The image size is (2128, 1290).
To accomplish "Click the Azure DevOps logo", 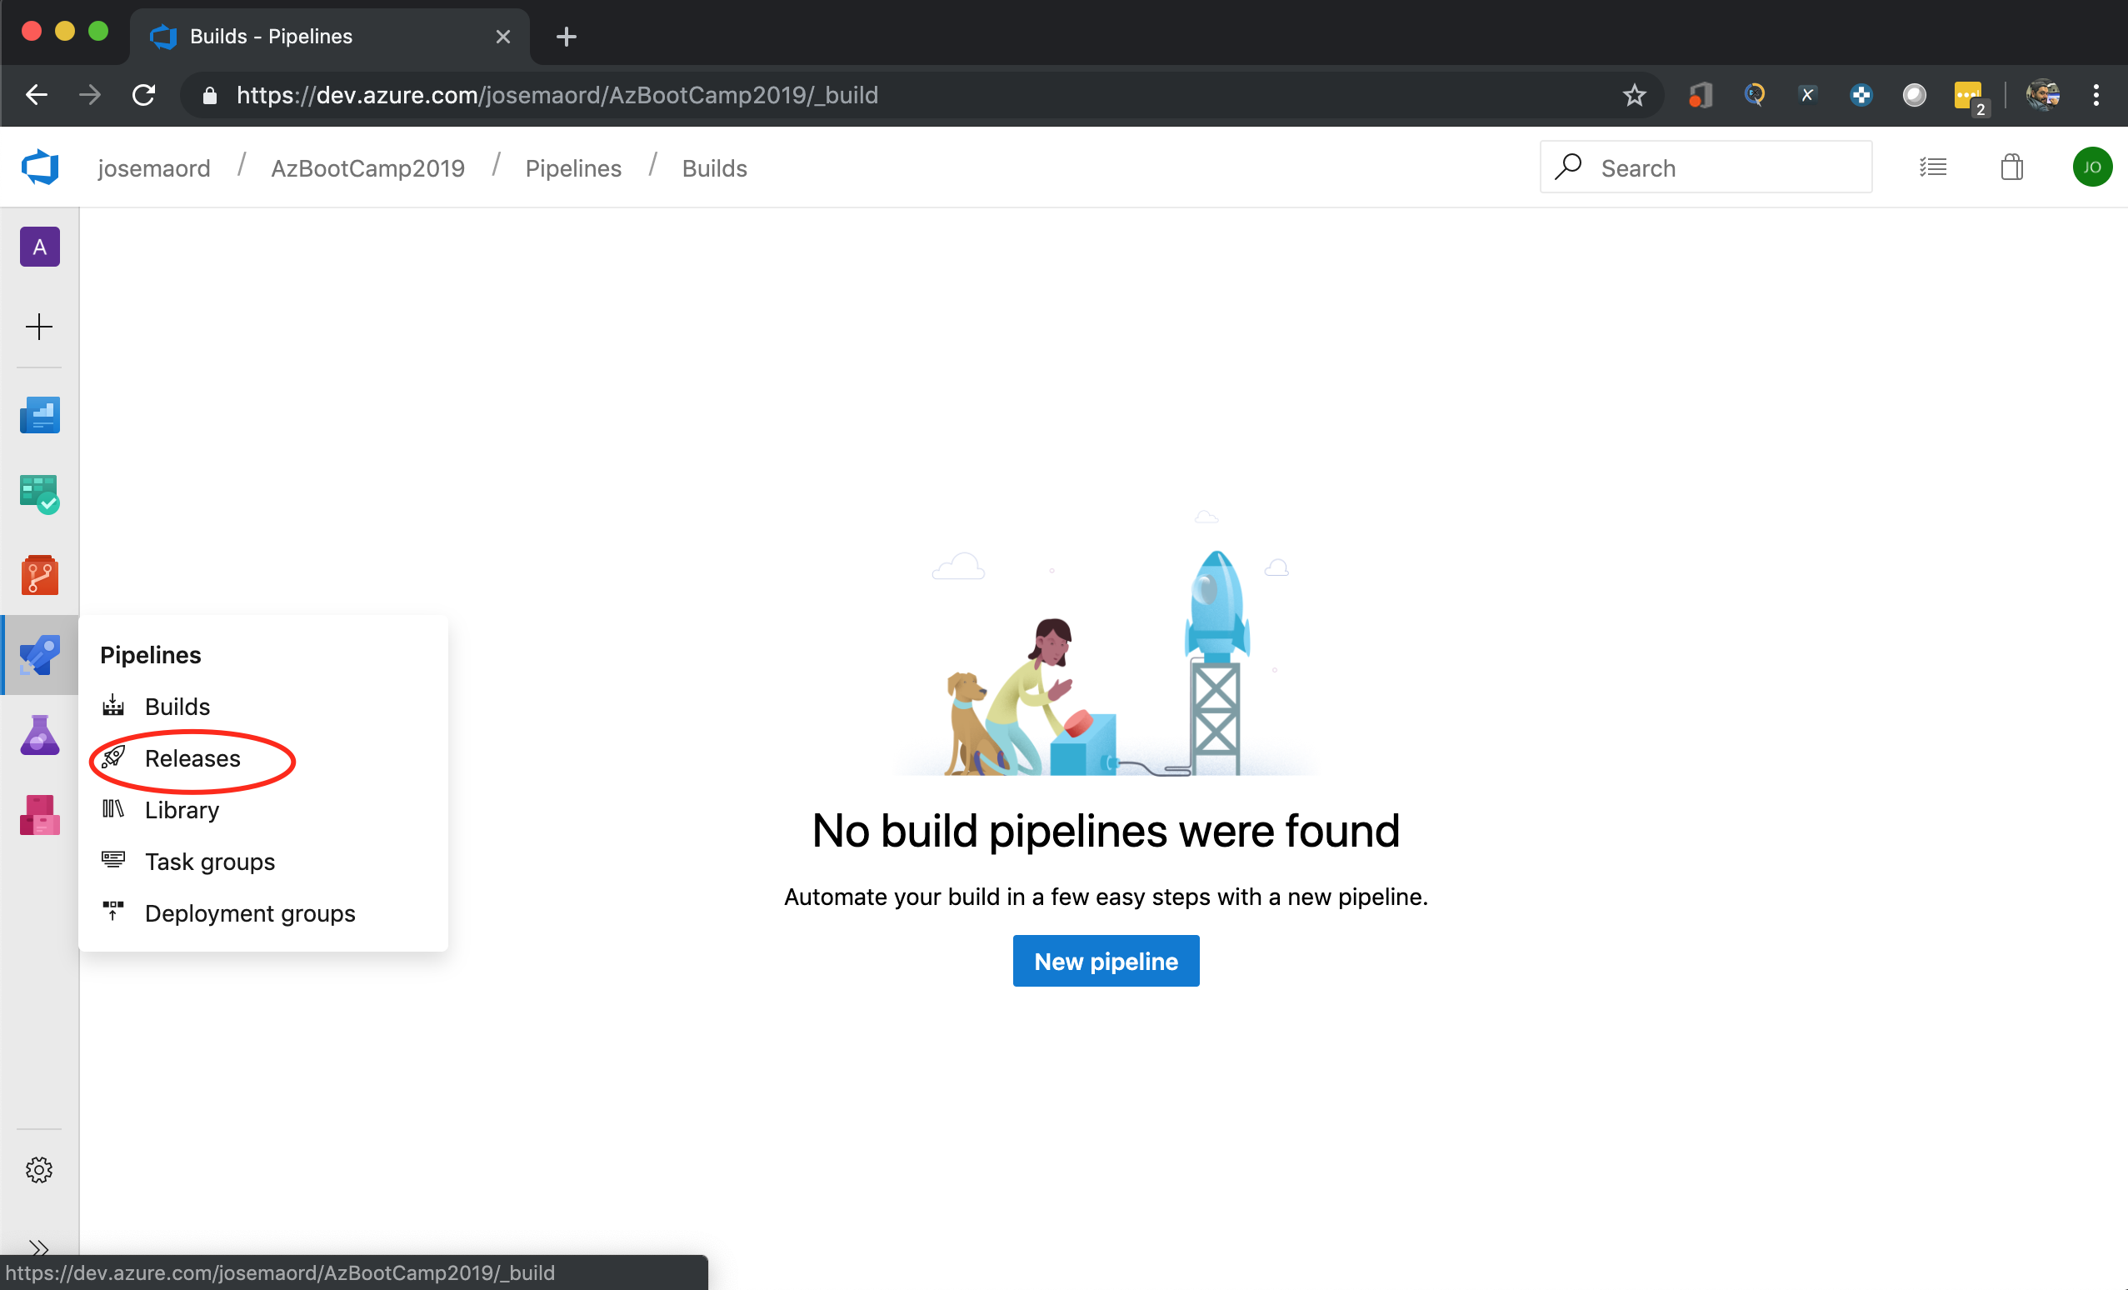I will pos(40,167).
